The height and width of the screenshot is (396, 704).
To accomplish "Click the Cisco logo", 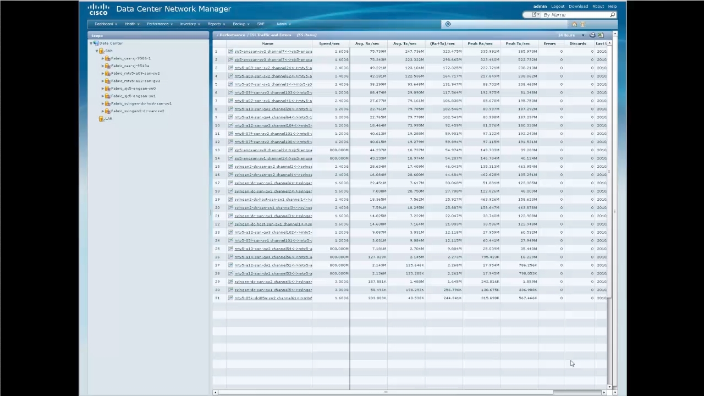I will click(98, 9).
